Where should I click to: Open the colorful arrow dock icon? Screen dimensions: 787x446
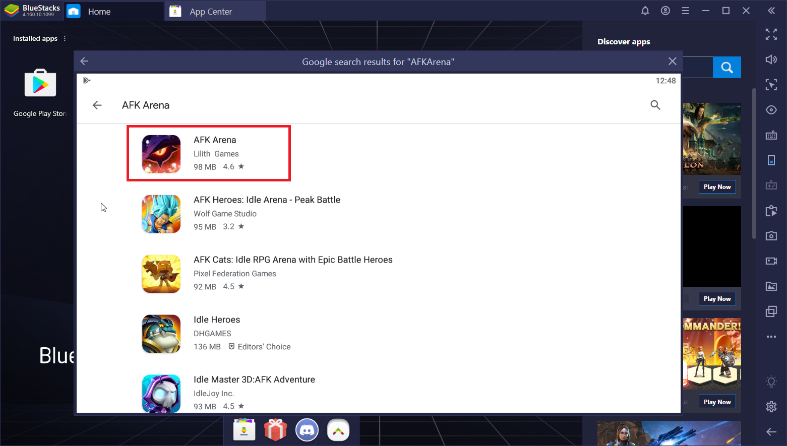pos(338,430)
